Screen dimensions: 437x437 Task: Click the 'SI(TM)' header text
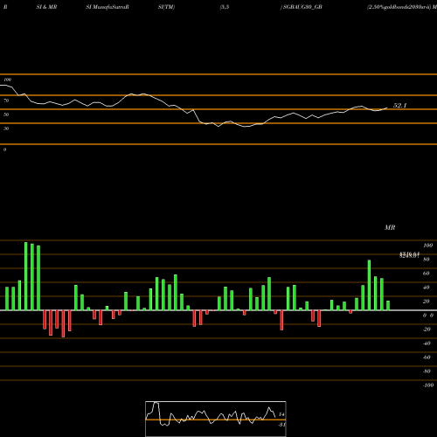click(x=166, y=7)
